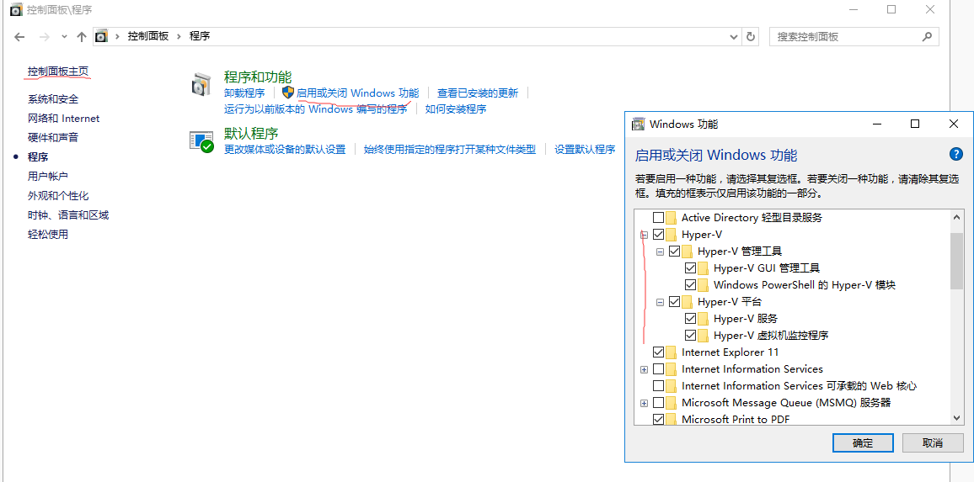
Task: Uncheck Hyper-V 服务 checkbox
Action: tap(690, 319)
